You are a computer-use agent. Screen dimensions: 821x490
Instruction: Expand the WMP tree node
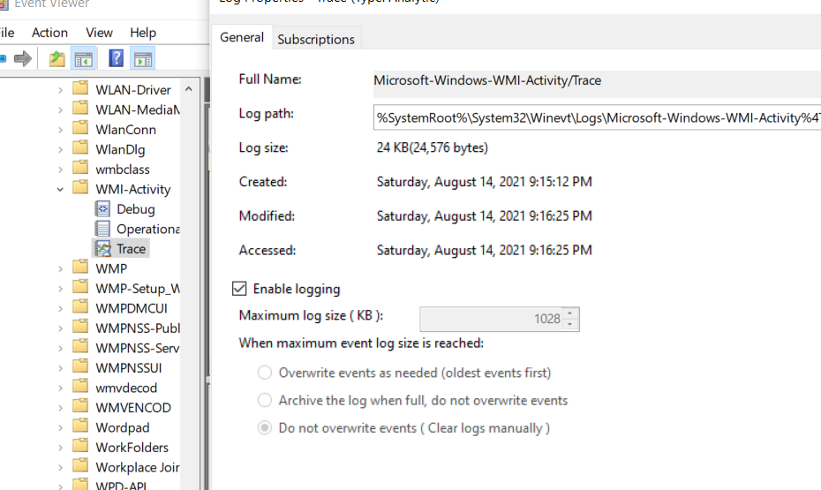coord(60,269)
